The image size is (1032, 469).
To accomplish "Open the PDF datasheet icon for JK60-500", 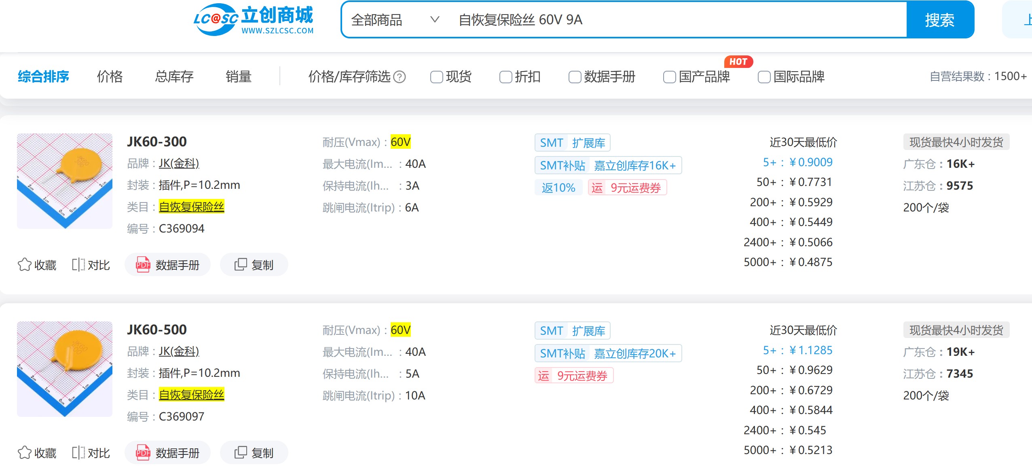I will [x=143, y=453].
